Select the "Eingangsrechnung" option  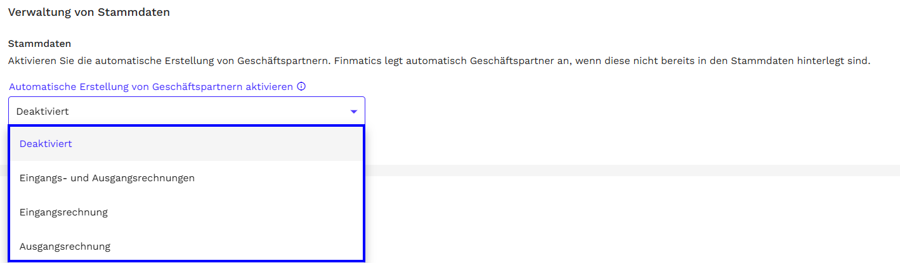63,212
